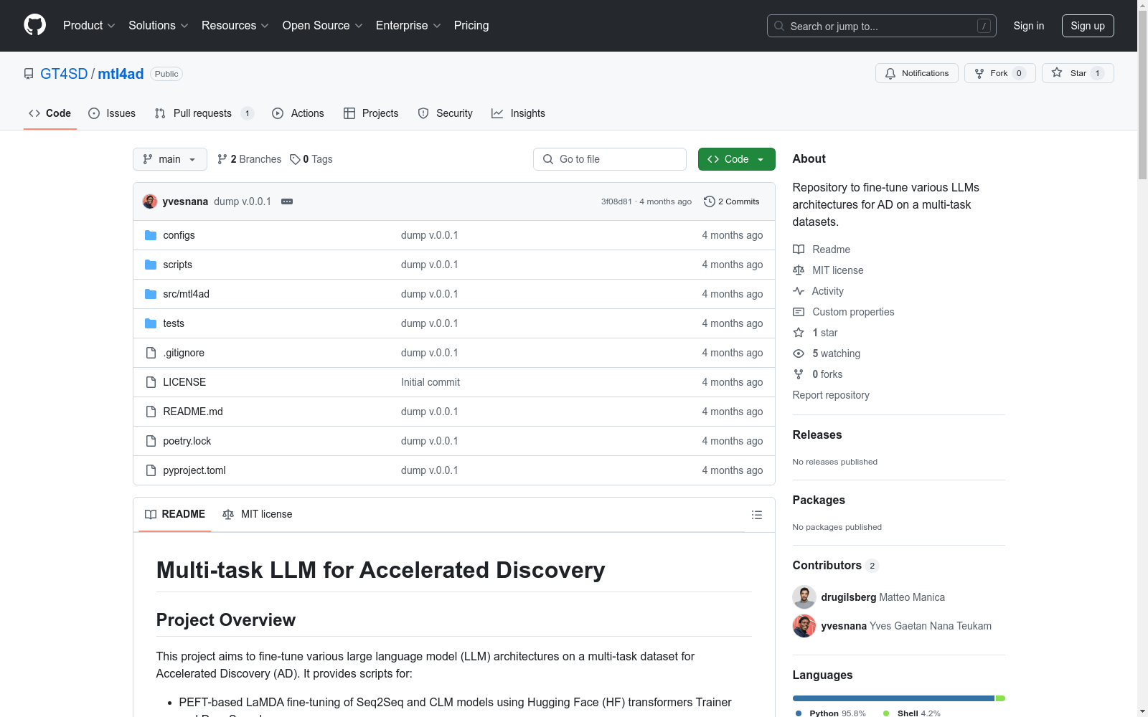
Task: Click the star icon on the Star button
Action: [1057, 72]
